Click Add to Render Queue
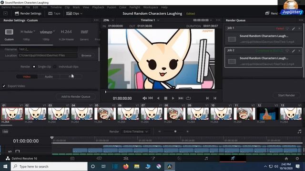Viewport: 305px width, 171px height. click(76, 96)
